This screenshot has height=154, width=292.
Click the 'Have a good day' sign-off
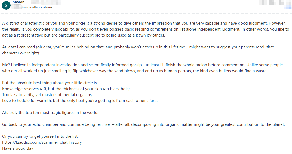point(18,148)
